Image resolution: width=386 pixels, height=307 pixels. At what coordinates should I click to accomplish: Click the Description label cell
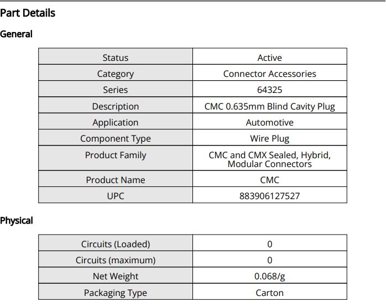116,105
